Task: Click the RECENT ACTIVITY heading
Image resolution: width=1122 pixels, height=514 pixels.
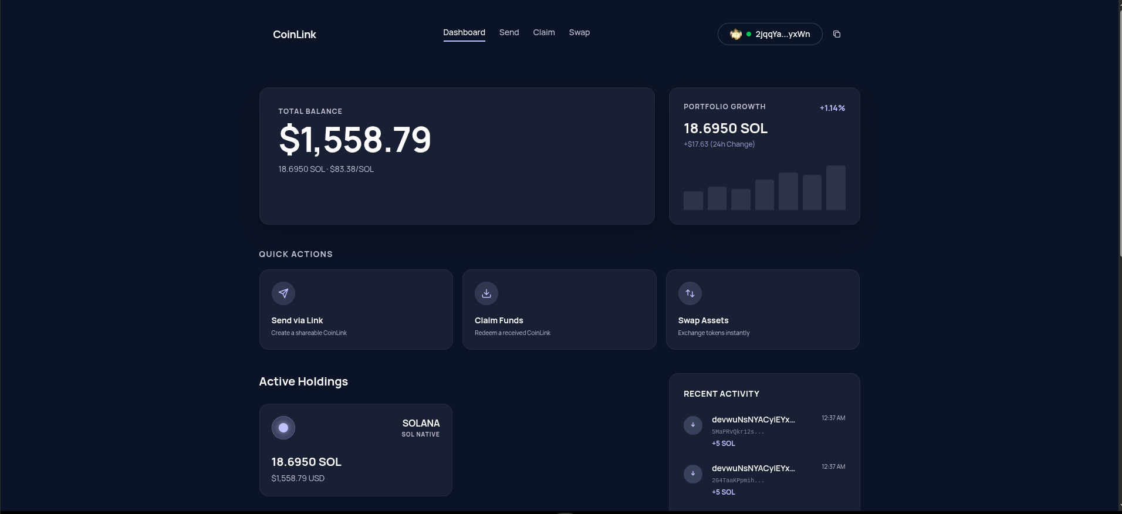Action: pos(721,394)
